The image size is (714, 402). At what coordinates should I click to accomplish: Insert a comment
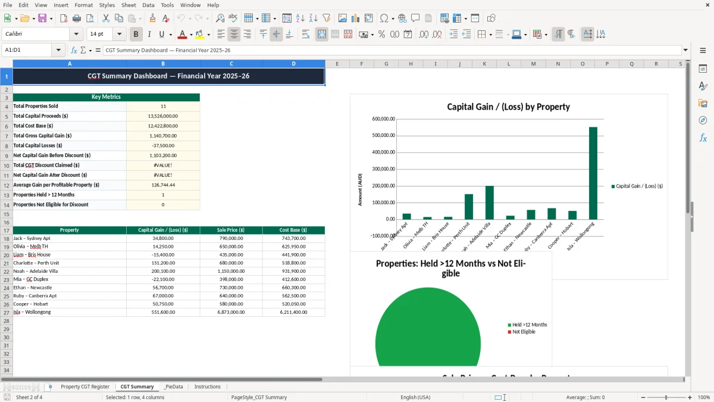tap(415, 18)
